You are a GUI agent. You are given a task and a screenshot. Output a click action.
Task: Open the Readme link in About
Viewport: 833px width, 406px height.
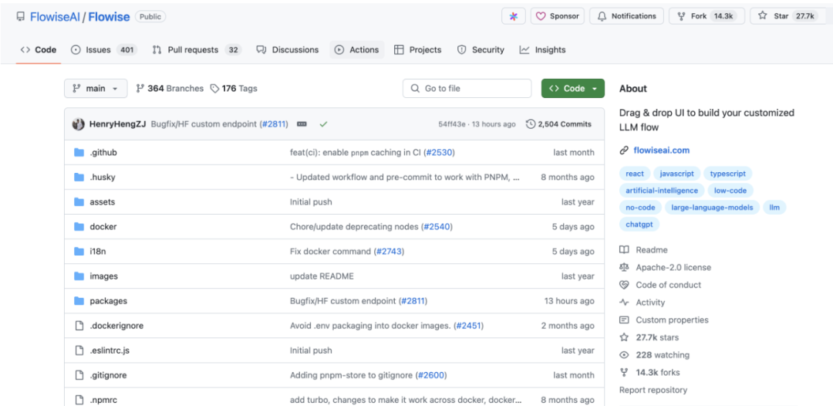click(x=651, y=250)
